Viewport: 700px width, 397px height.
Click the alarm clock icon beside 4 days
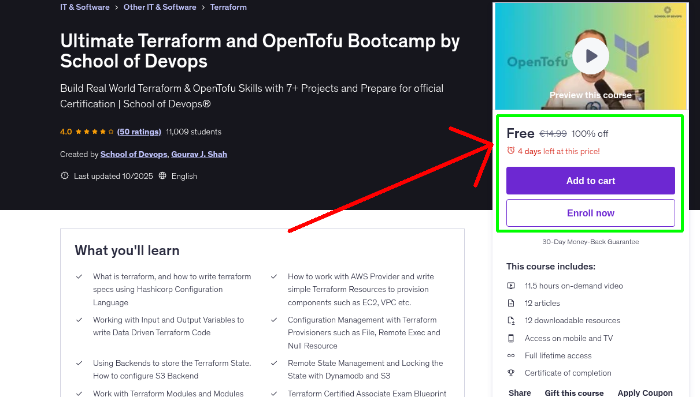tap(510, 150)
